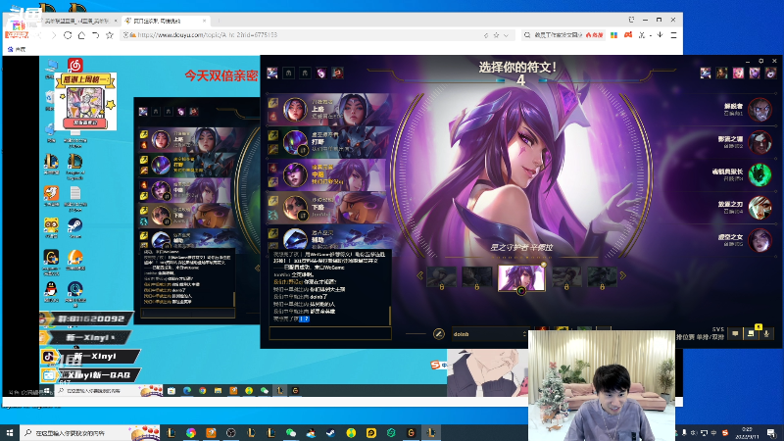Close the second douyu browser tab
Screen dimensions: 784x441
[204, 21]
